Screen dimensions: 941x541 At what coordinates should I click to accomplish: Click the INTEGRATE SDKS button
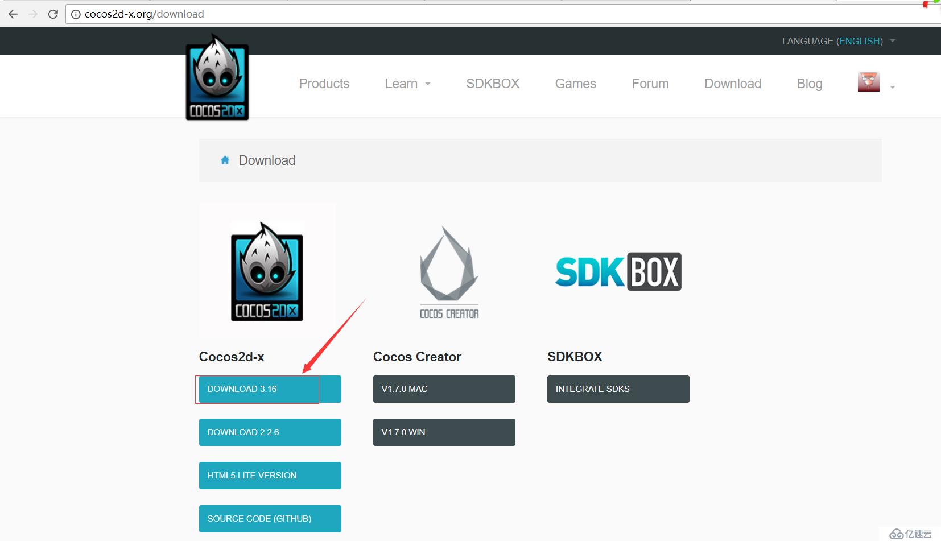(x=618, y=389)
